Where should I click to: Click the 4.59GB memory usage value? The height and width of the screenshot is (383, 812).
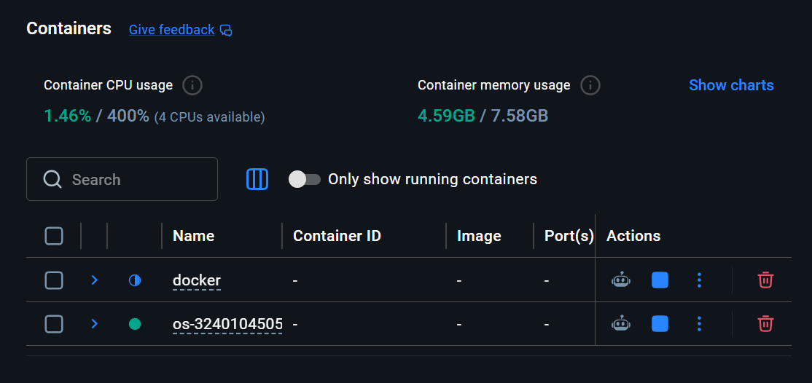pyautogui.click(x=446, y=116)
